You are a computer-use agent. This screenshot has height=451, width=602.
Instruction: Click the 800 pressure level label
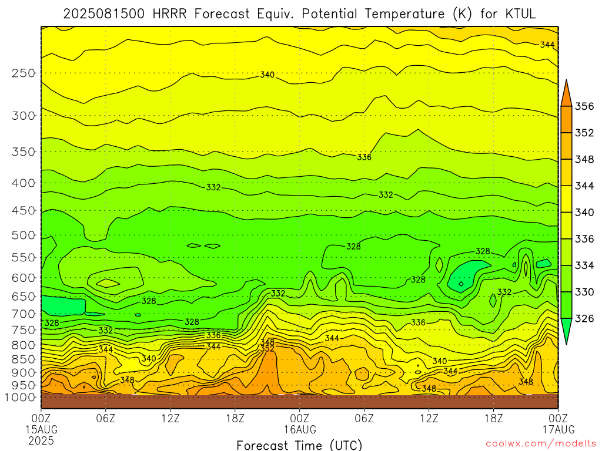click(x=24, y=345)
